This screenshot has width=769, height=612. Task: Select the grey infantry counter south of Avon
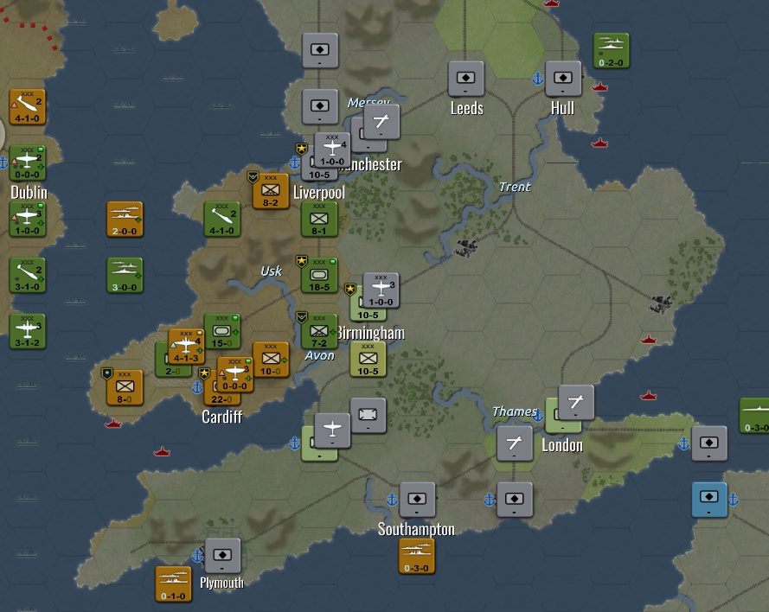click(x=368, y=416)
